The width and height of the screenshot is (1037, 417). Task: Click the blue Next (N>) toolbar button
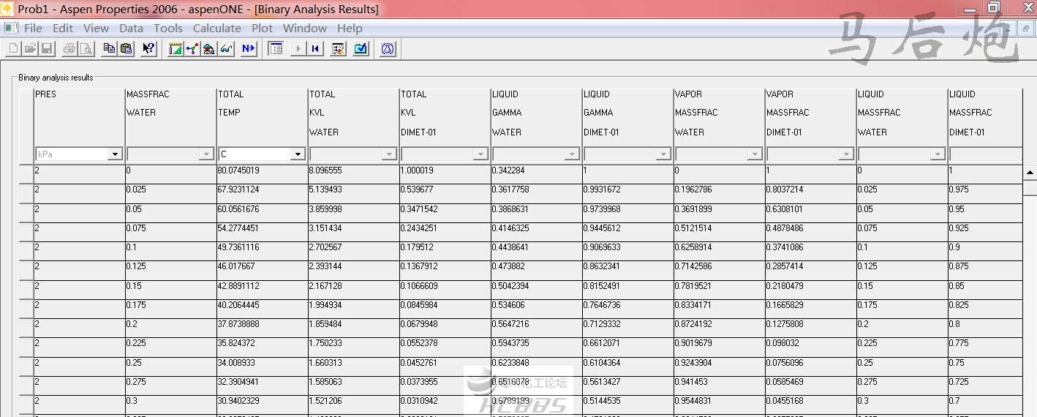(249, 49)
